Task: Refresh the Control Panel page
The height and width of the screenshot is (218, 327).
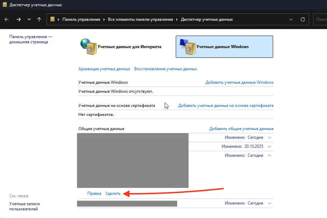Action: coord(303,19)
